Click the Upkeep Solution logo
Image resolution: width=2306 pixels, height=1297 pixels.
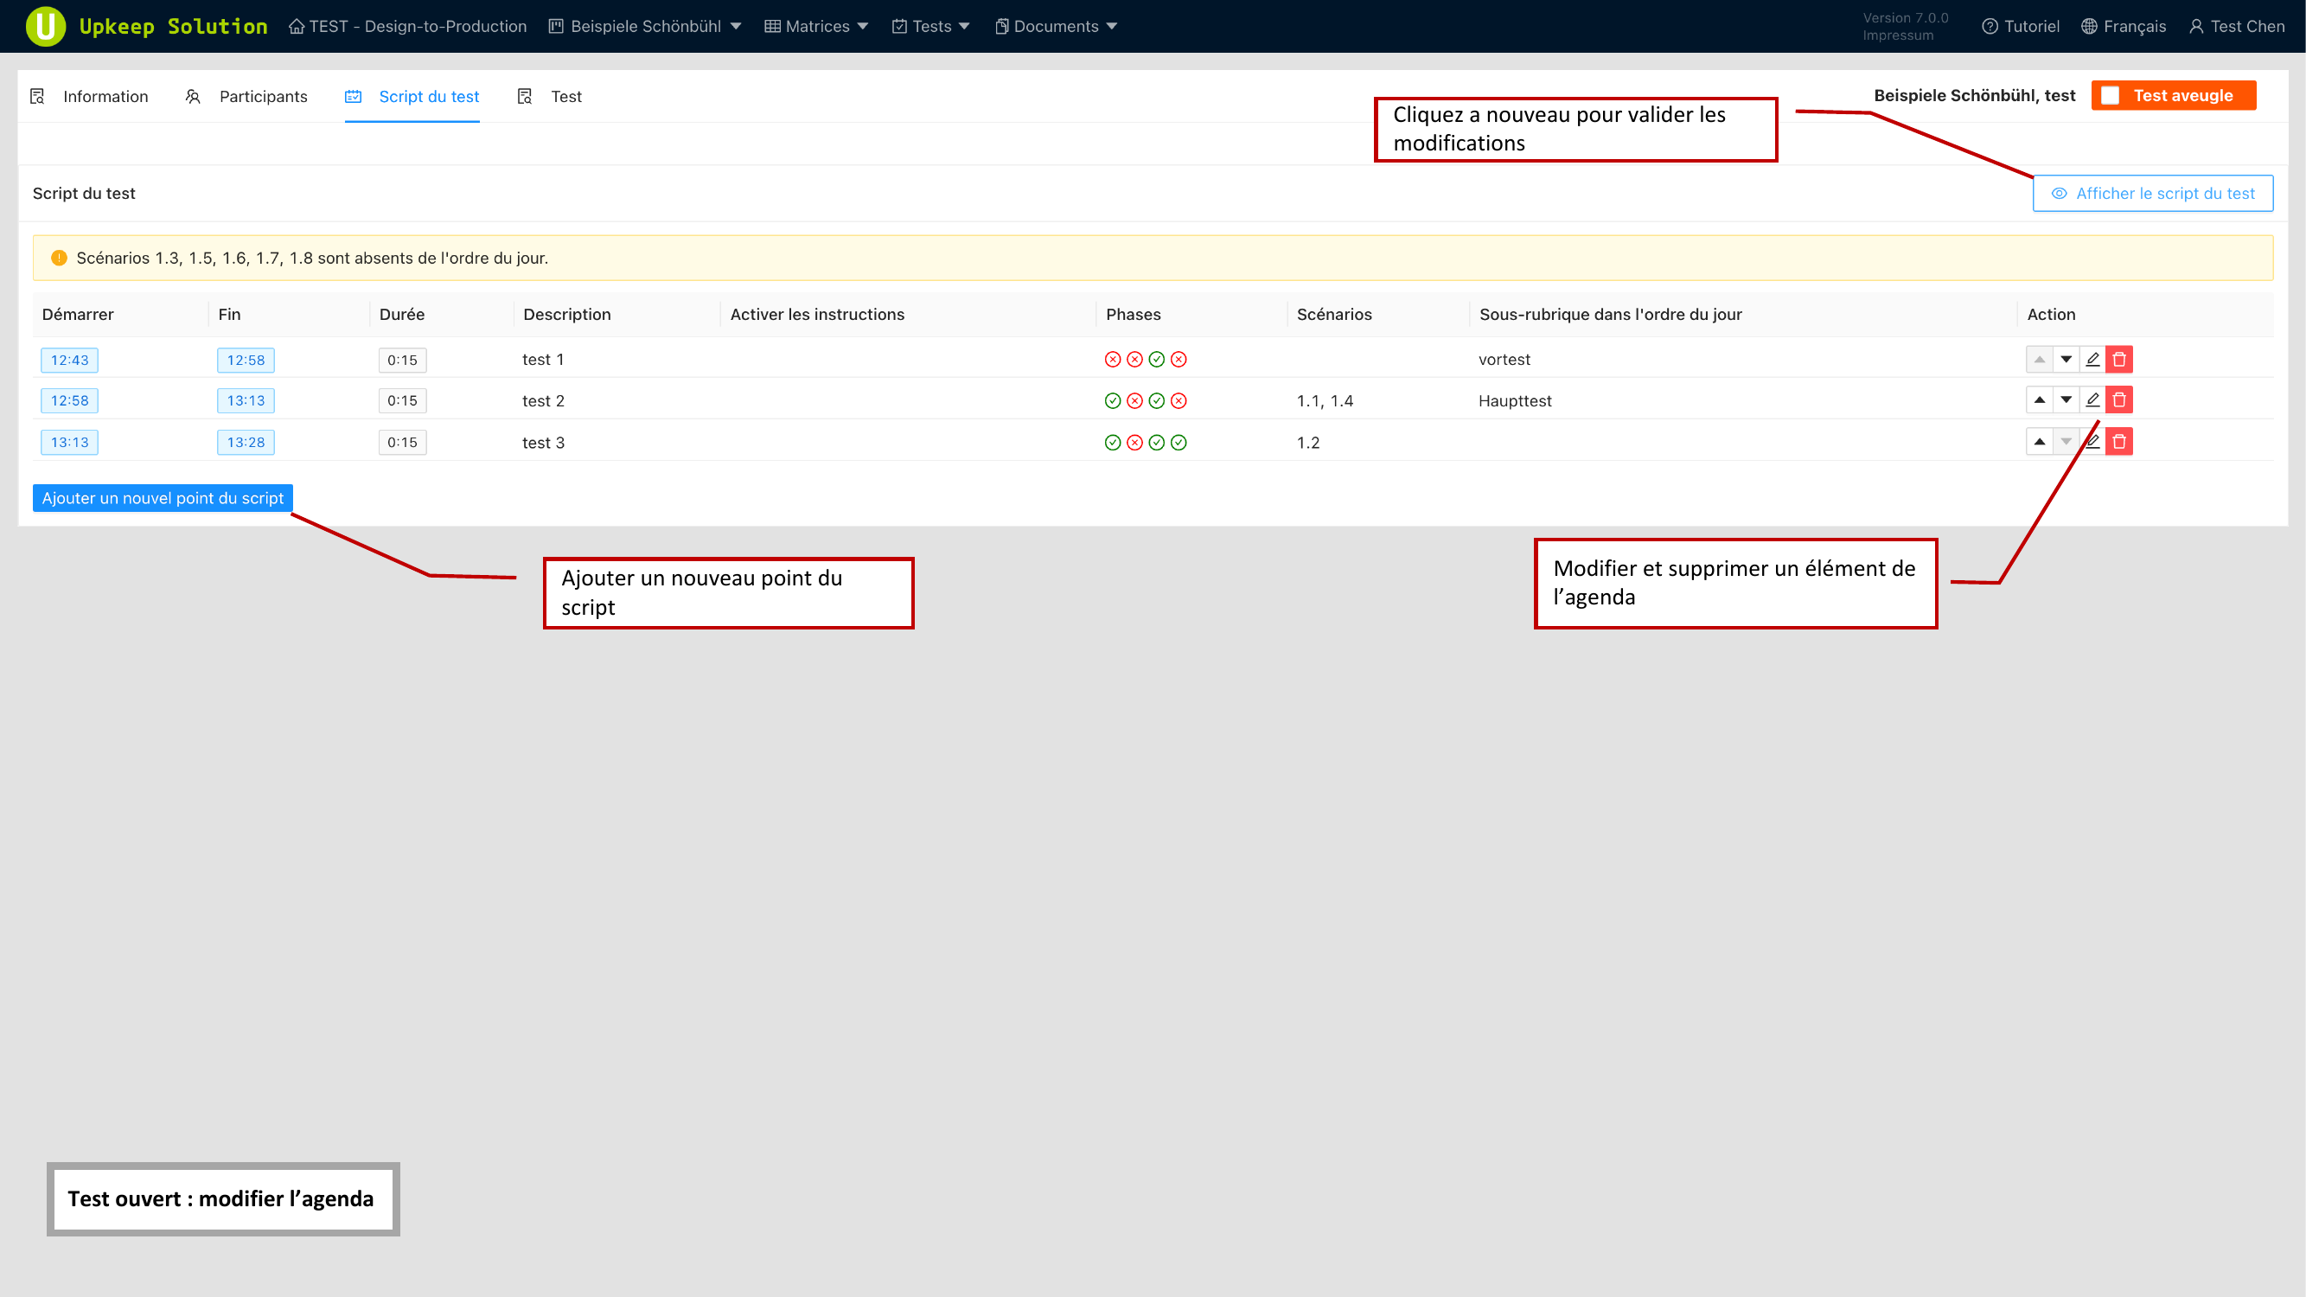pos(47,26)
